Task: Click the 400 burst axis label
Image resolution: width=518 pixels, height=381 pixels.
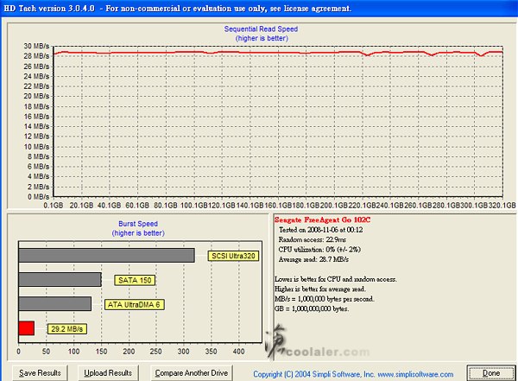Action: point(239,352)
